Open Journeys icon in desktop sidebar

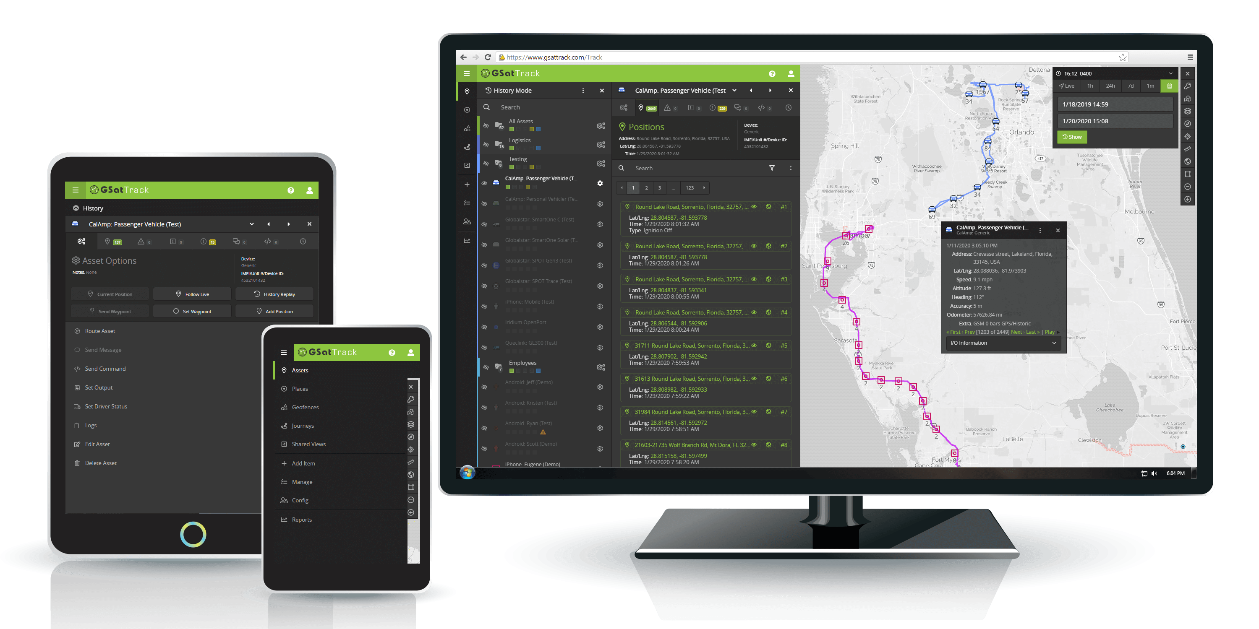point(467,147)
